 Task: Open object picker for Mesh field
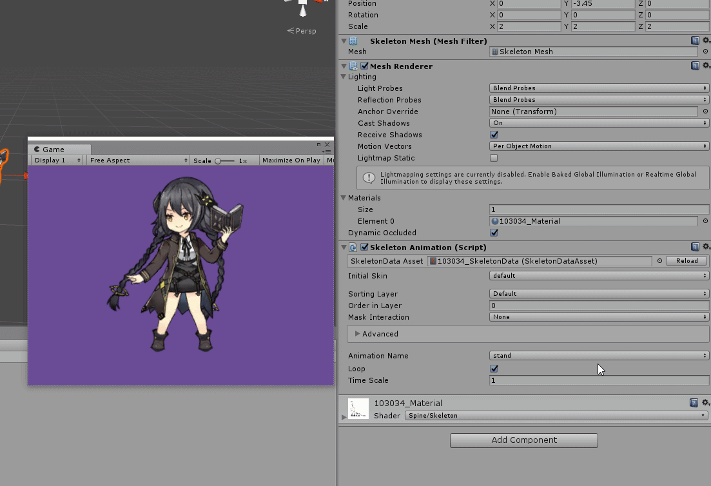click(x=705, y=52)
